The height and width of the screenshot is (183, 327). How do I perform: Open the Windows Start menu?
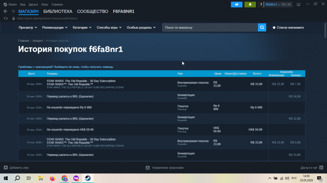click(x=6, y=178)
